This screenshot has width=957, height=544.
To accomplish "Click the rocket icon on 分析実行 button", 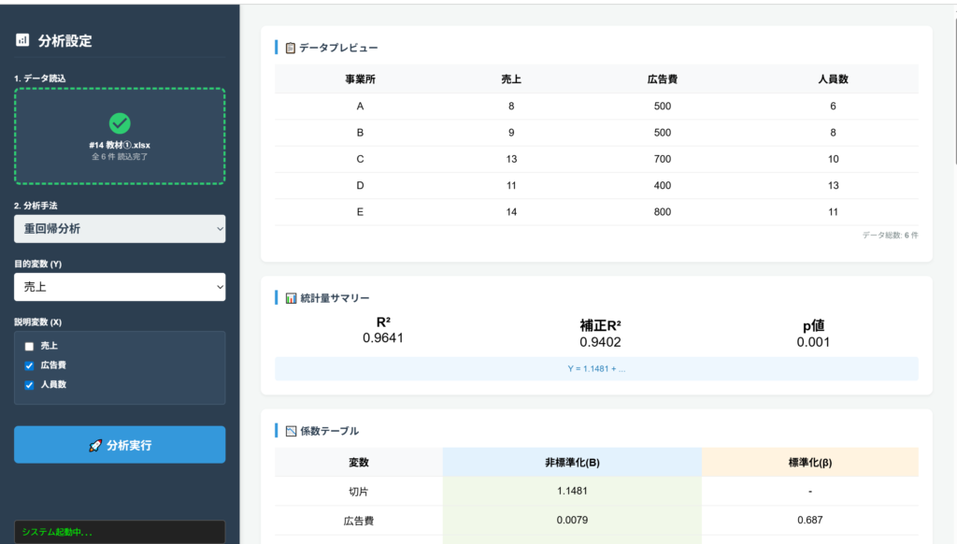I will coord(95,446).
